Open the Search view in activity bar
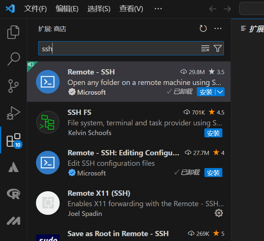 (13, 59)
